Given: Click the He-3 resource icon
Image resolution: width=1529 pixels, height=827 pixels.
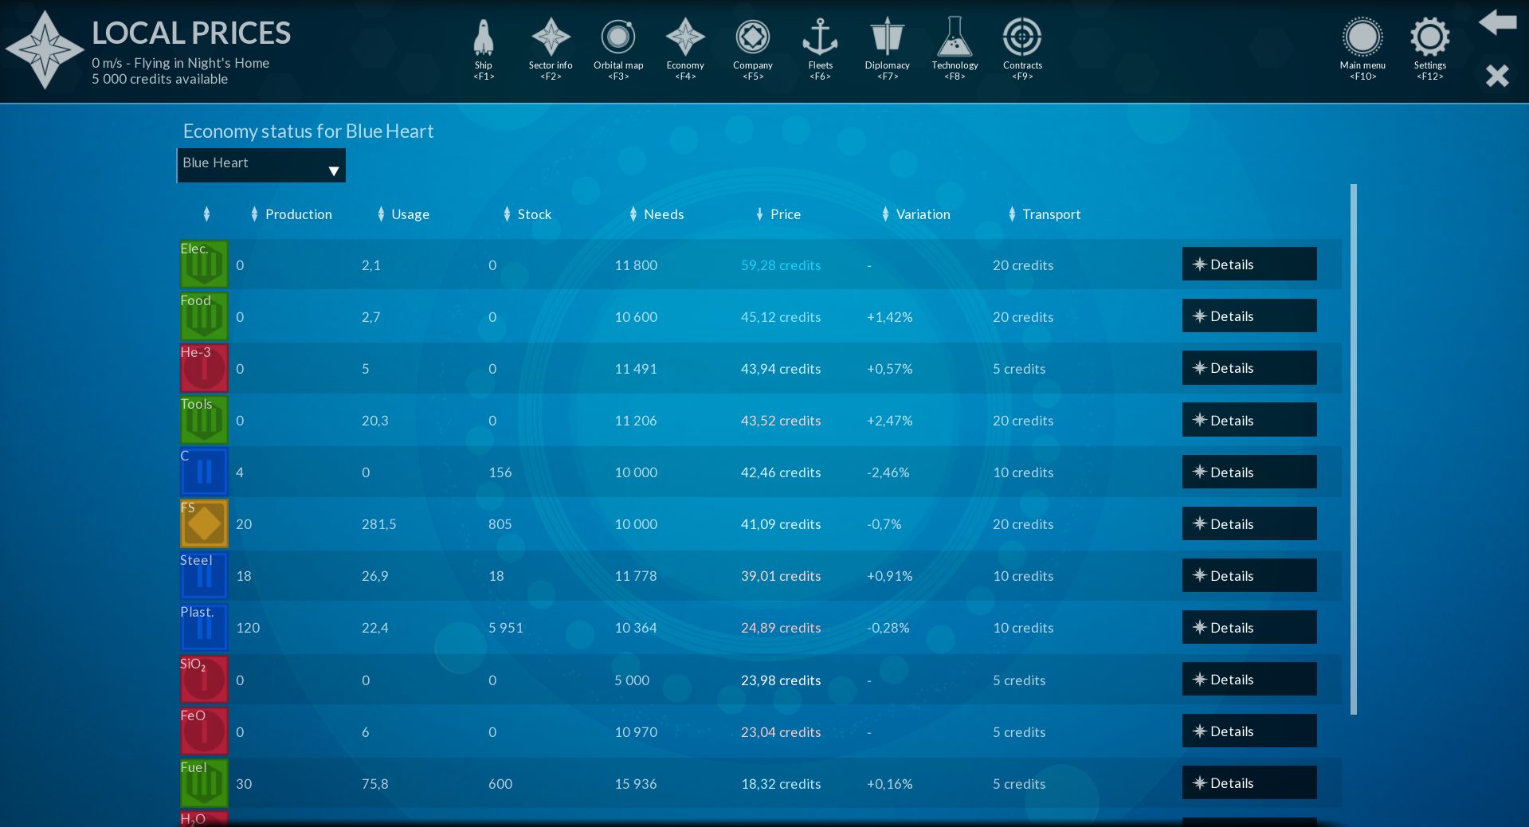Looking at the screenshot, I should [204, 367].
